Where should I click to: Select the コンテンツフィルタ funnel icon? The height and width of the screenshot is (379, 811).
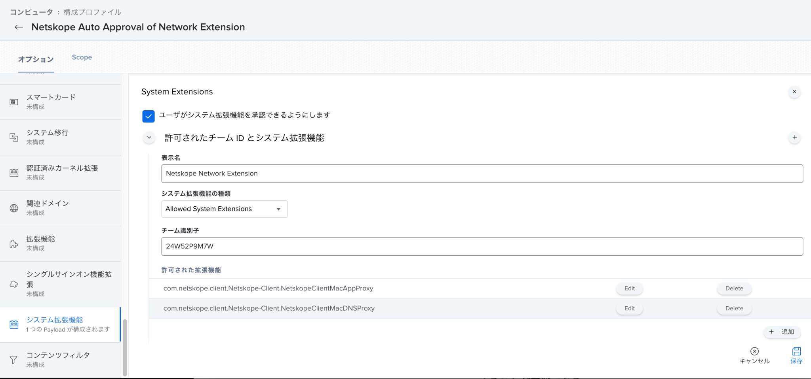(14, 359)
